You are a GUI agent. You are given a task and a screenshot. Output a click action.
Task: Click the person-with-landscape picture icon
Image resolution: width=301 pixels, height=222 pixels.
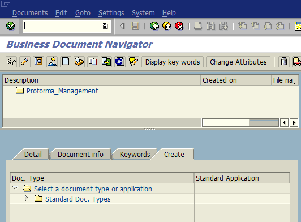point(52,62)
